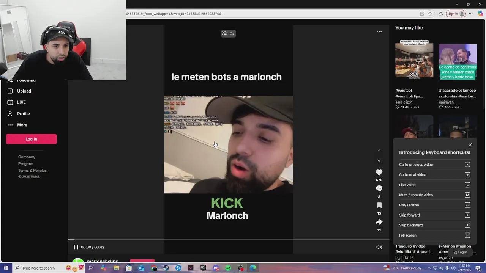
Task: Open the Company footer link
Action: pos(27,157)
